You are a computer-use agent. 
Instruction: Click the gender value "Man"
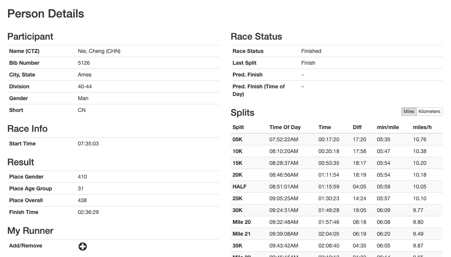click(83, 98)
